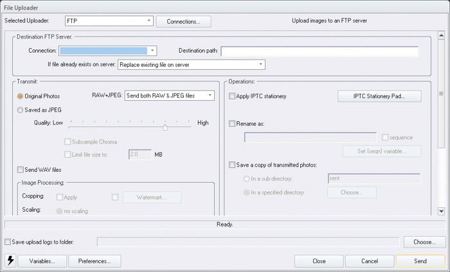
Task: Click the Upload images to an FTP server text
Action: [329, 21]
